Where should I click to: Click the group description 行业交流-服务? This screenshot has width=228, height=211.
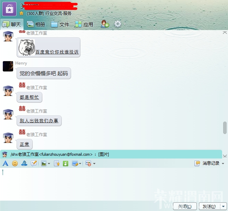[58, 13]
